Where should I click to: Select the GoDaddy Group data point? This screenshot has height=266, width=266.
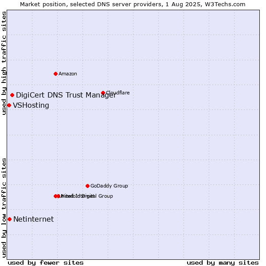pos(87,186)
